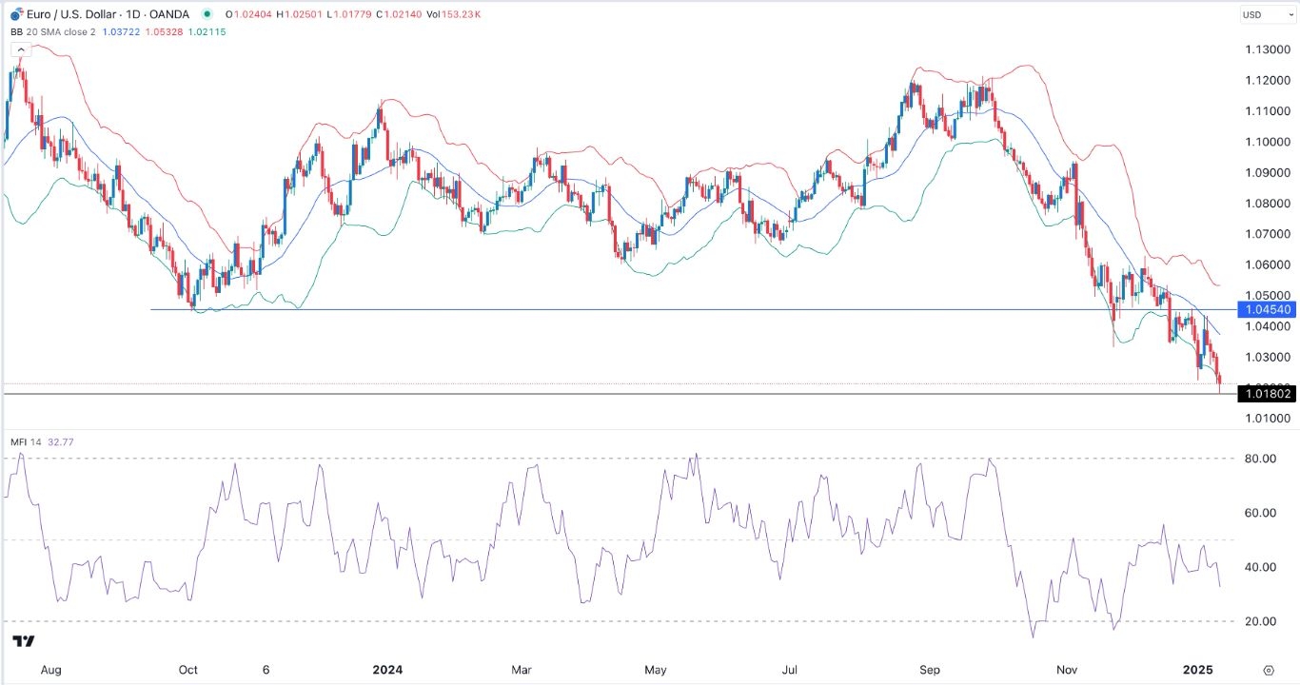Select the BB 20 SMA indicator legend

point(54,30)
